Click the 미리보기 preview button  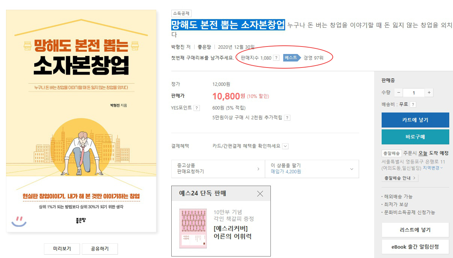62,249
